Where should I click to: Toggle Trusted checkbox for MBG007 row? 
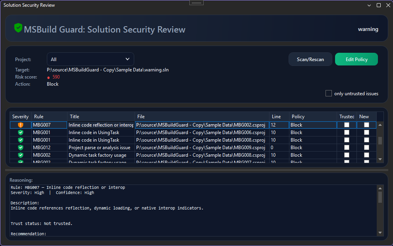coord(347,125)
